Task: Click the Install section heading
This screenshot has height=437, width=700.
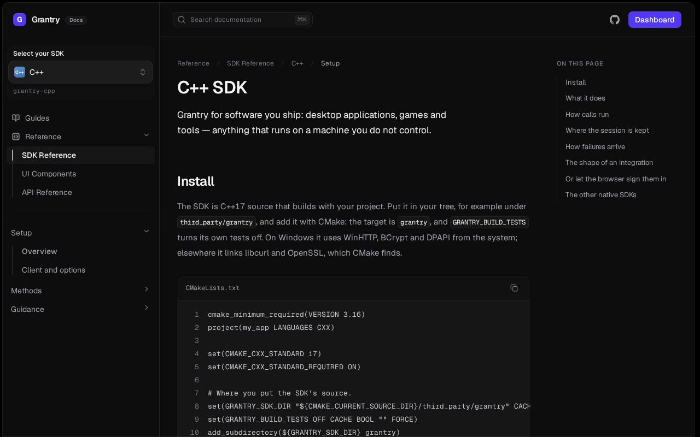Action: tap(196, 181)
